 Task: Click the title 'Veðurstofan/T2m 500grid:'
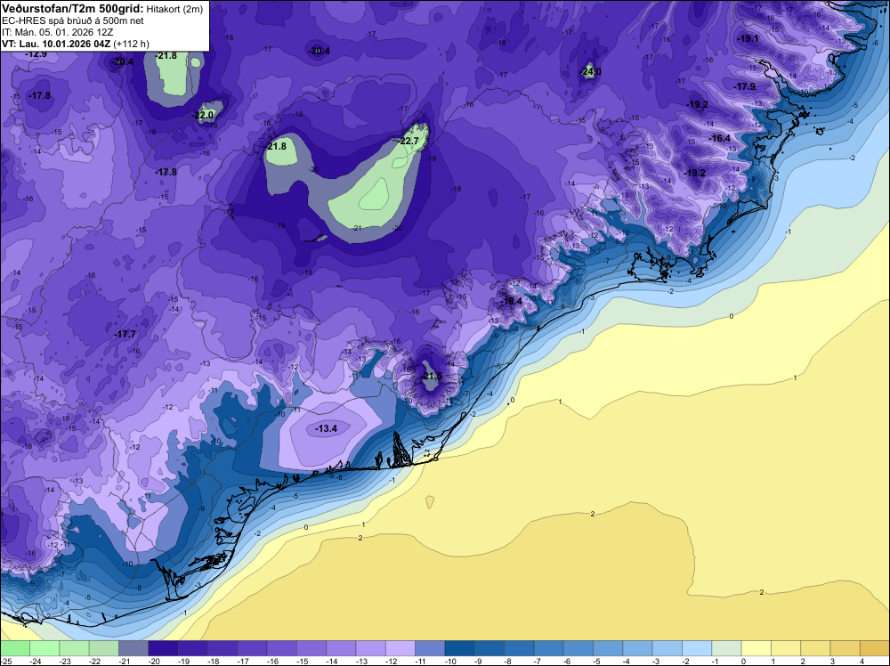(73, 9)
